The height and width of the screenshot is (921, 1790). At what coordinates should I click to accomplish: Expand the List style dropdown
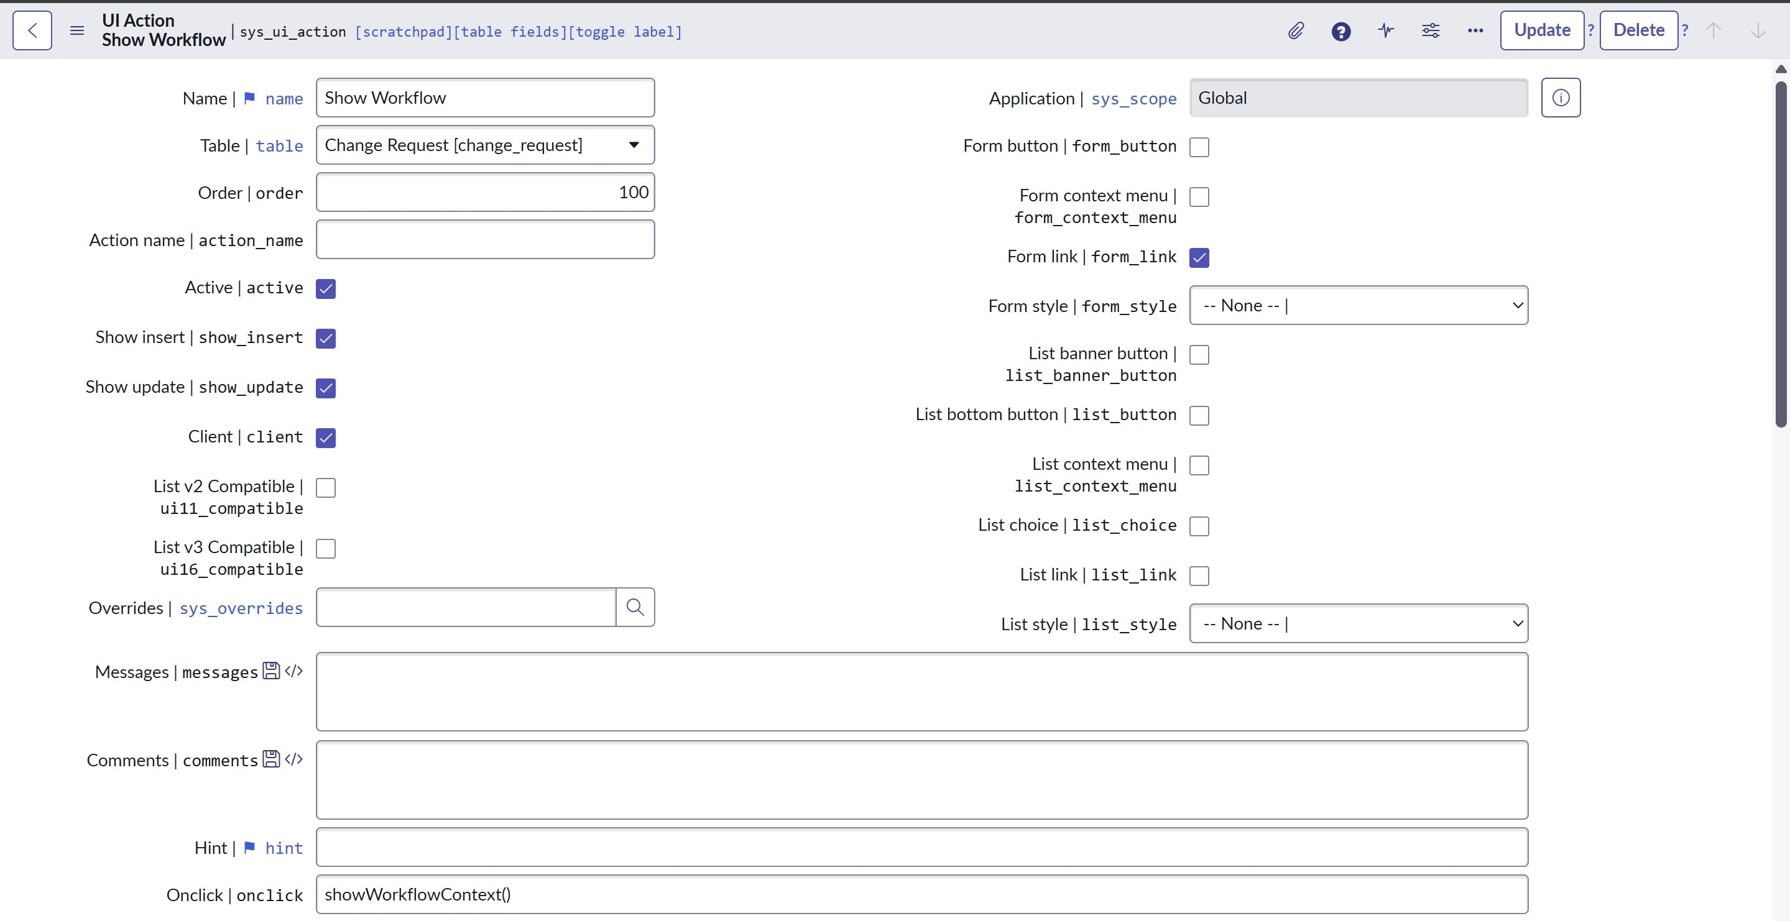[x=1358, y=624]
